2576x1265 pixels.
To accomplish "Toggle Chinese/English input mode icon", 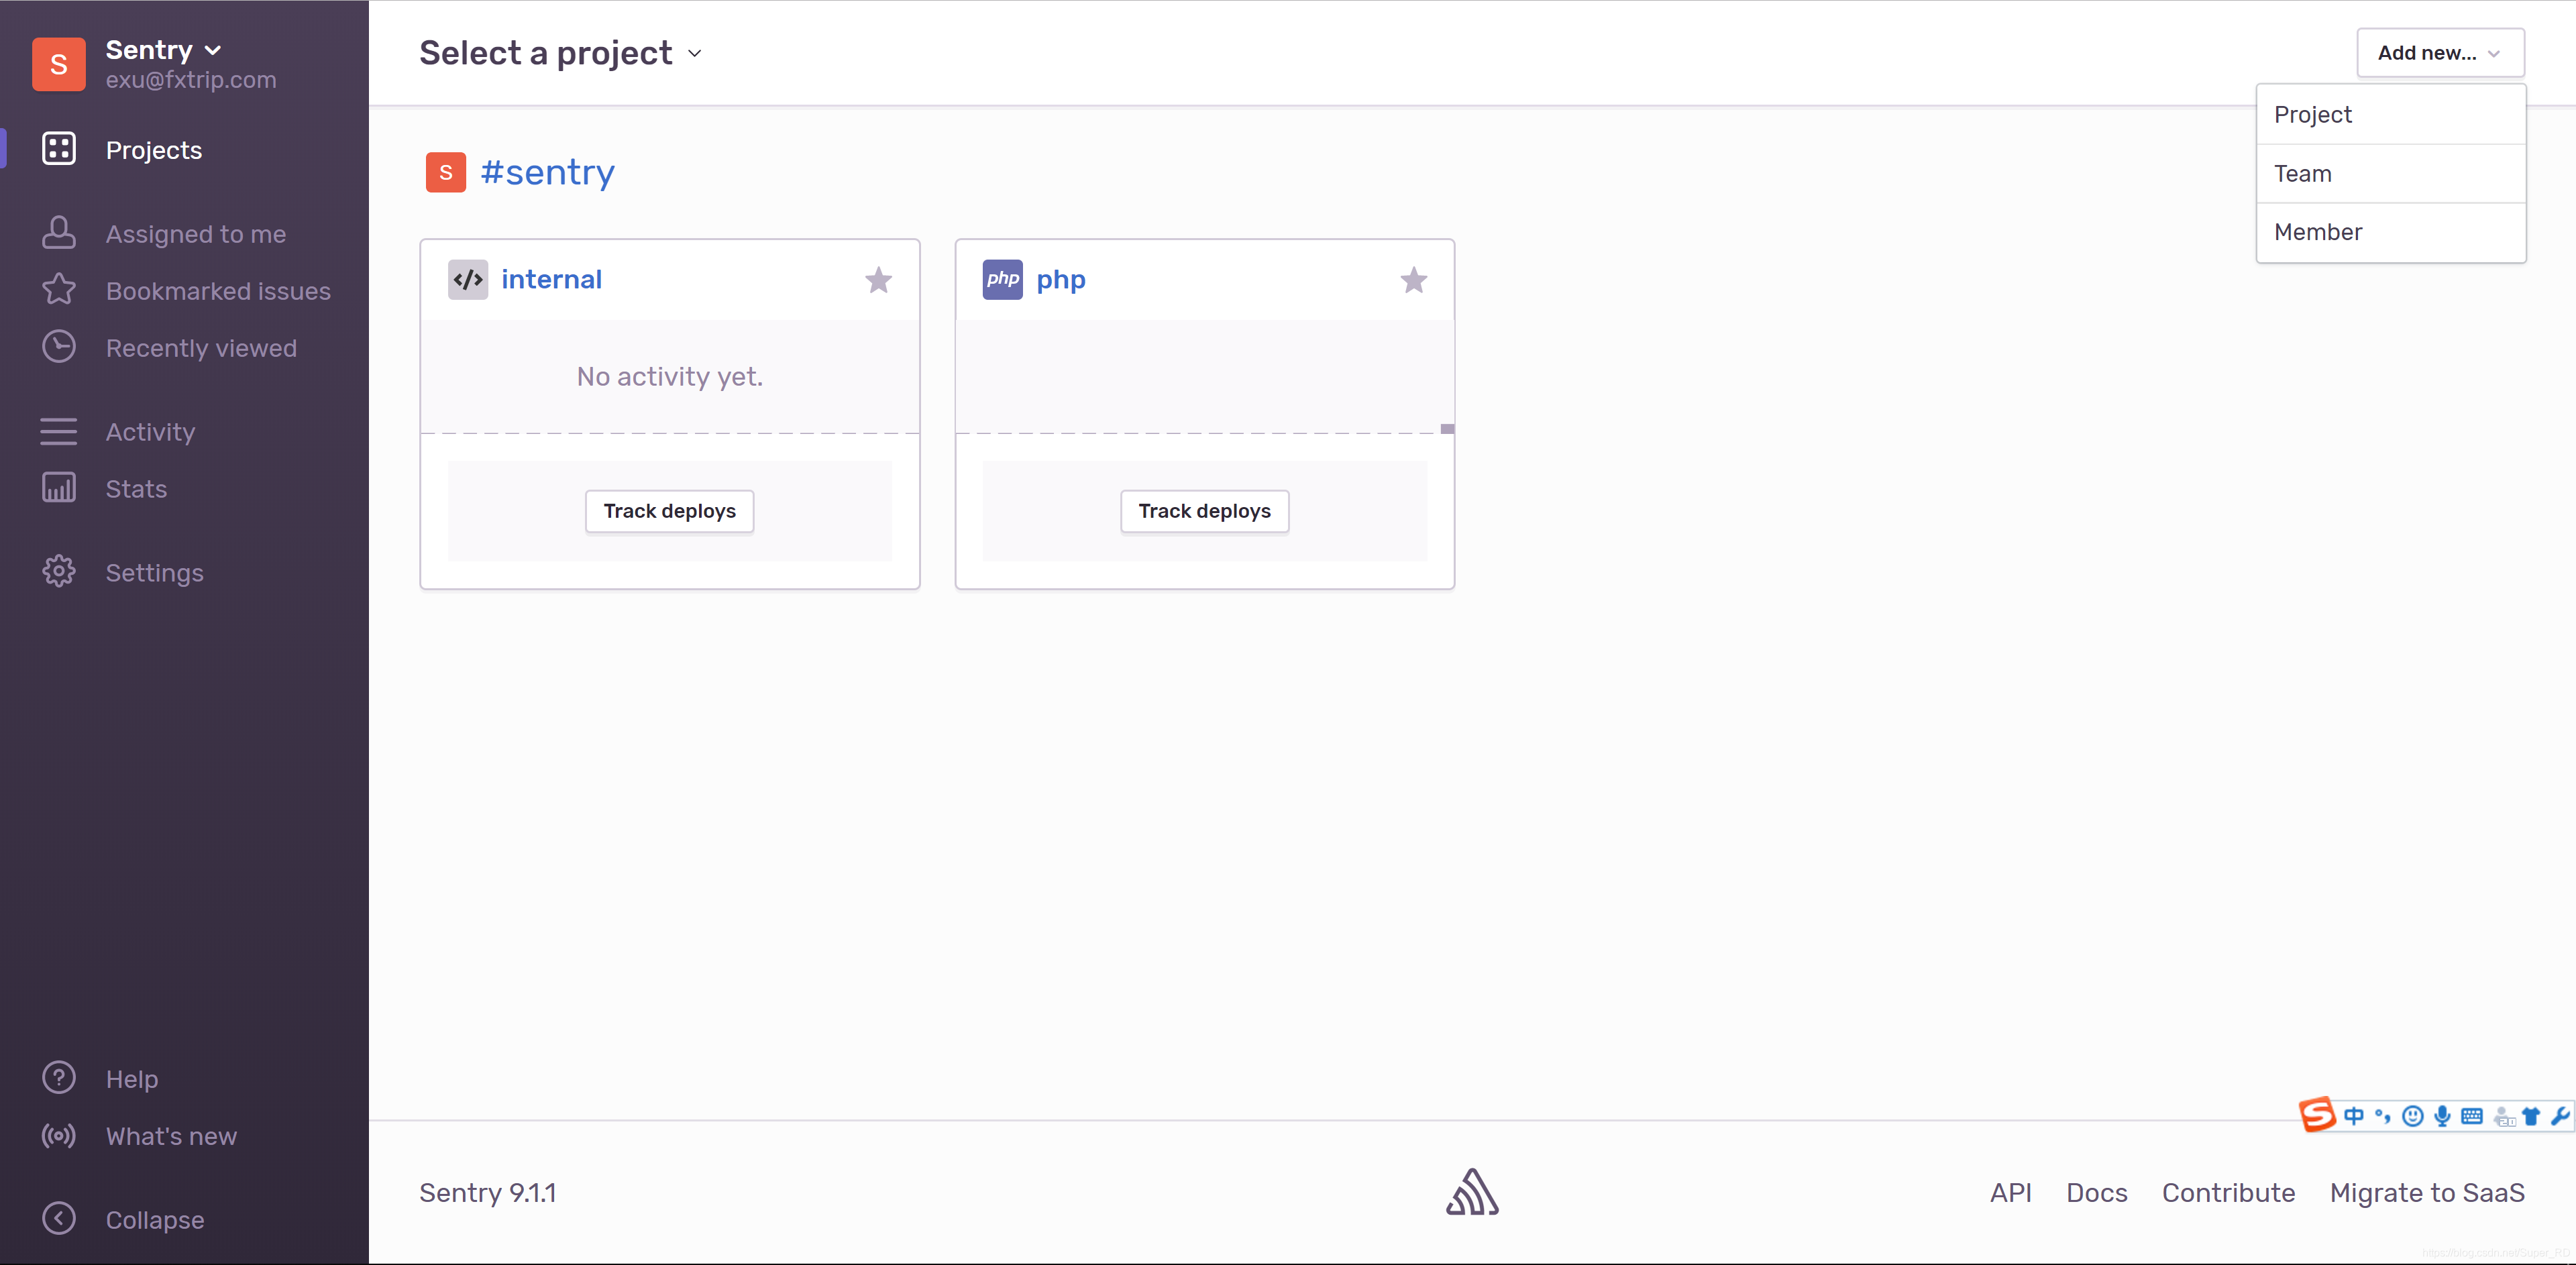I will [2354, 1116].
